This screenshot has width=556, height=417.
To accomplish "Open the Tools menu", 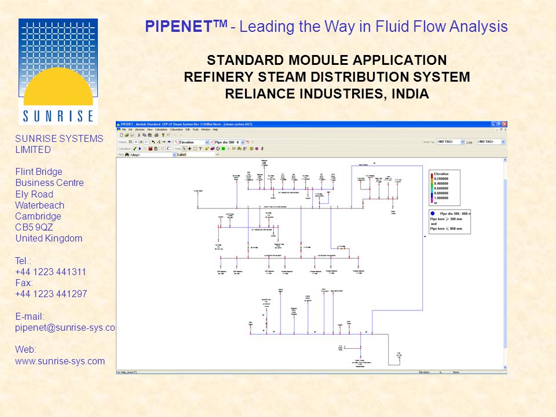I will click(x=196, y=129).
